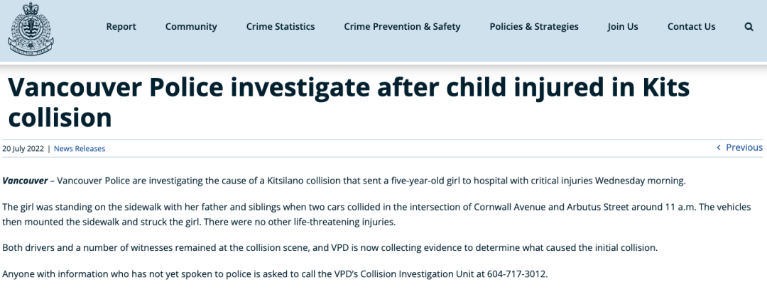Image resolution: width=767 pixels, height=299 pixels.
Task: Open the Community menu item
Action: pyautogui.click(x=191, y=27)
